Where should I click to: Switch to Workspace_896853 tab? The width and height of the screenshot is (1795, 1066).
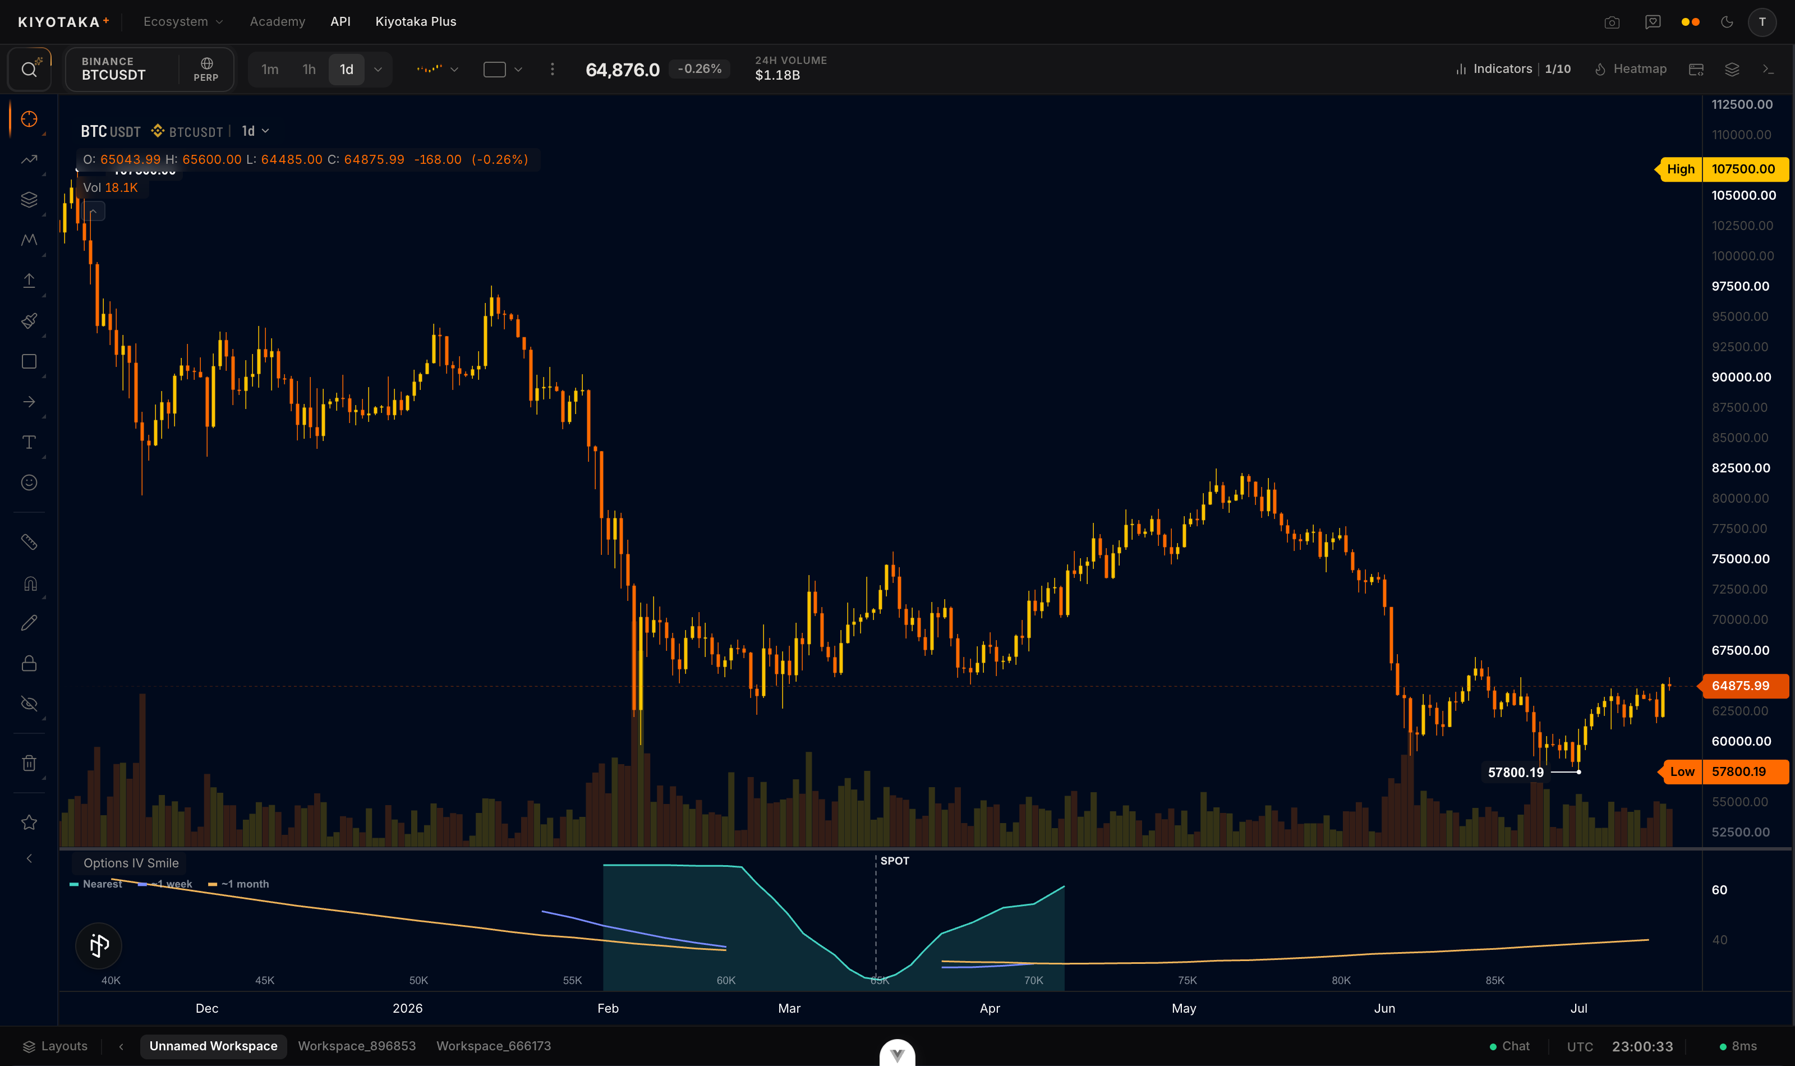[357, 1046]
